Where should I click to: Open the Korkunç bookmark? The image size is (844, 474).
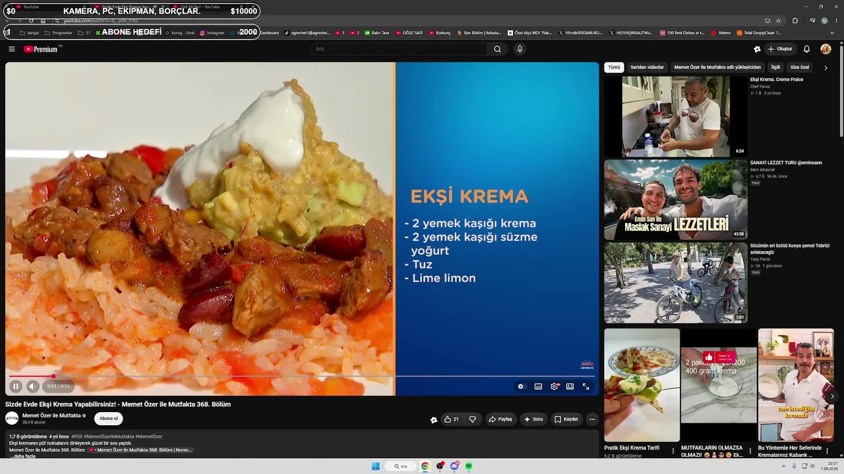click(x=439, y=33)
